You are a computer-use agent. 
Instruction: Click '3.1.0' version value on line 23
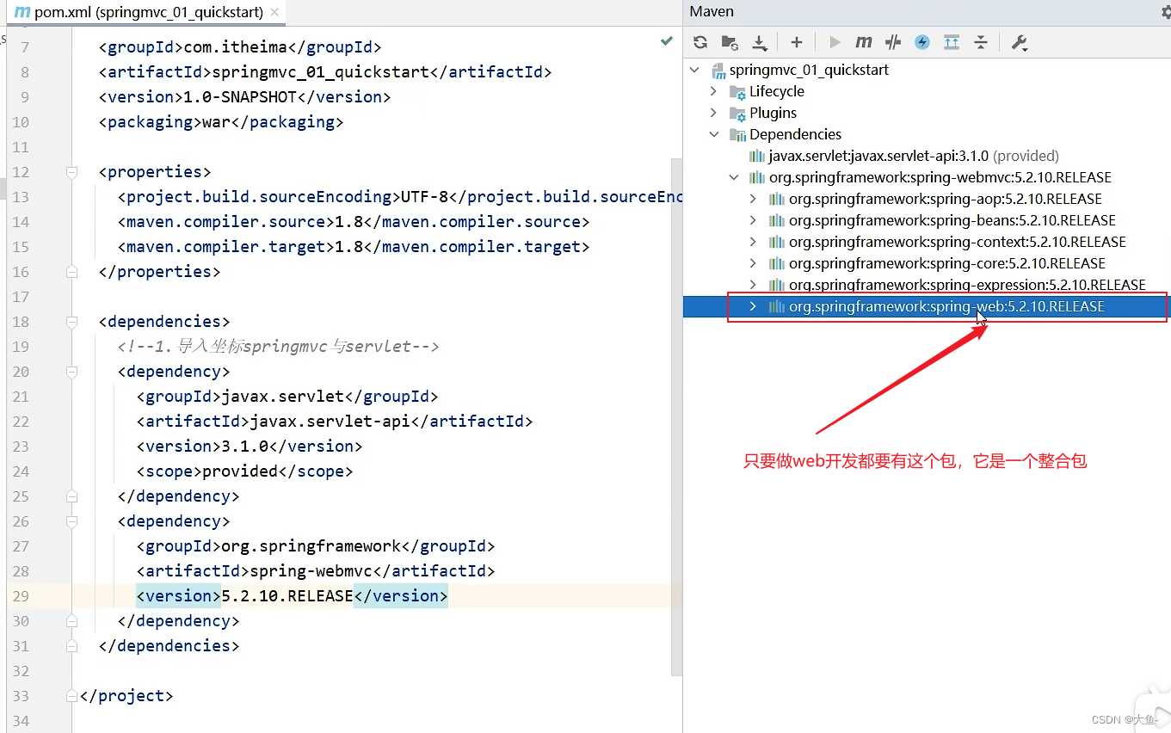tap(245, 447)
